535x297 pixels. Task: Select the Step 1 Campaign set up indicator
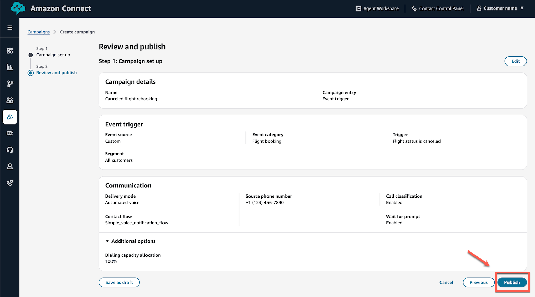coord(31,55)
